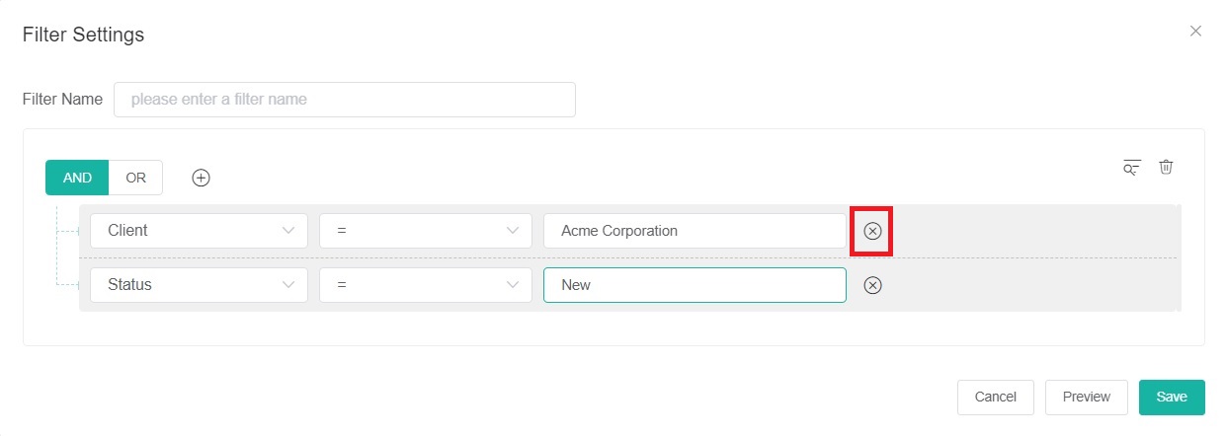Focus the Filter Name input field
The height and width of the screenshot is (436, 1226).
pos(344,100)
